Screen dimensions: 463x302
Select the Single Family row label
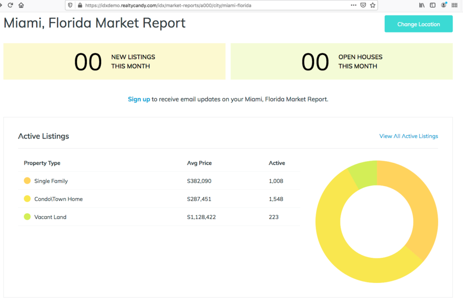(51, 181)
